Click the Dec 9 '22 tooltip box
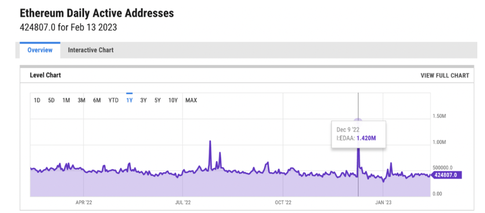 [358, 134]
